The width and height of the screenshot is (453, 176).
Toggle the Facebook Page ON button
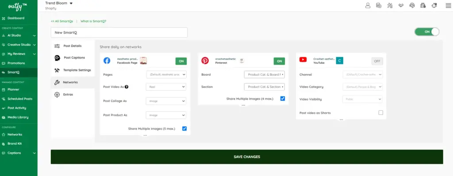pyautogui.click(x=181, y=61)
